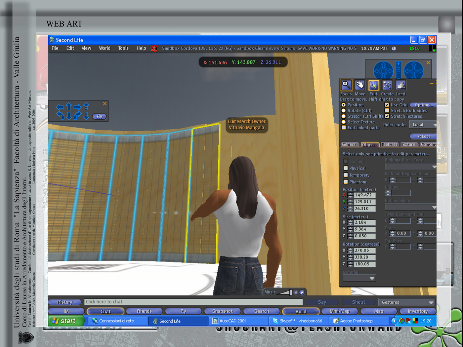463x347 pixels.
Task: Select the Focus tool icon
Action: tap(346, 85)
